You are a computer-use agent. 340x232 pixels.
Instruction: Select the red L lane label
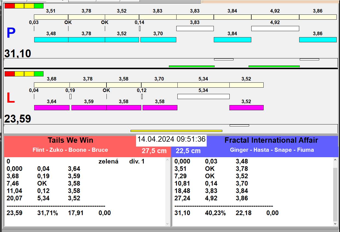pos(10,98)
